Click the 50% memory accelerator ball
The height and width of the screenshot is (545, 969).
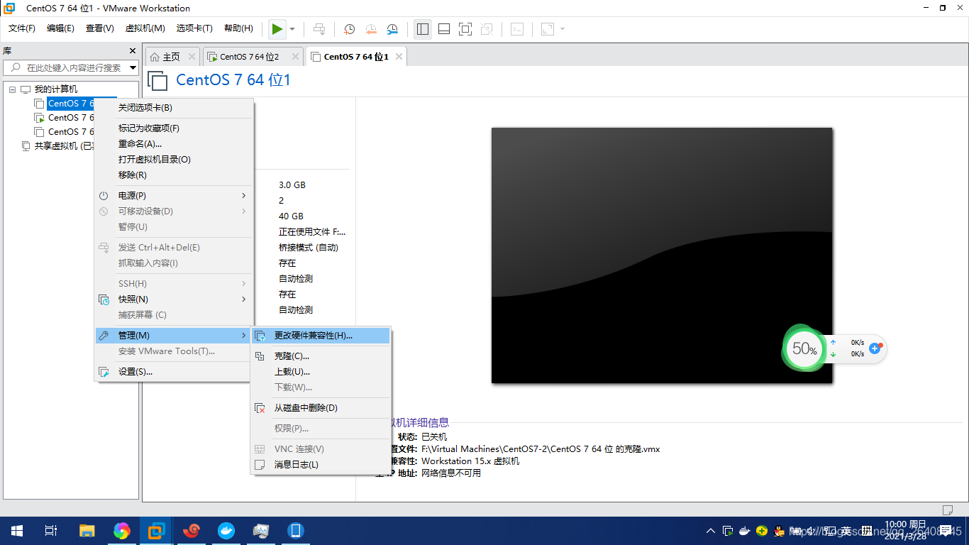coord(804,348)
